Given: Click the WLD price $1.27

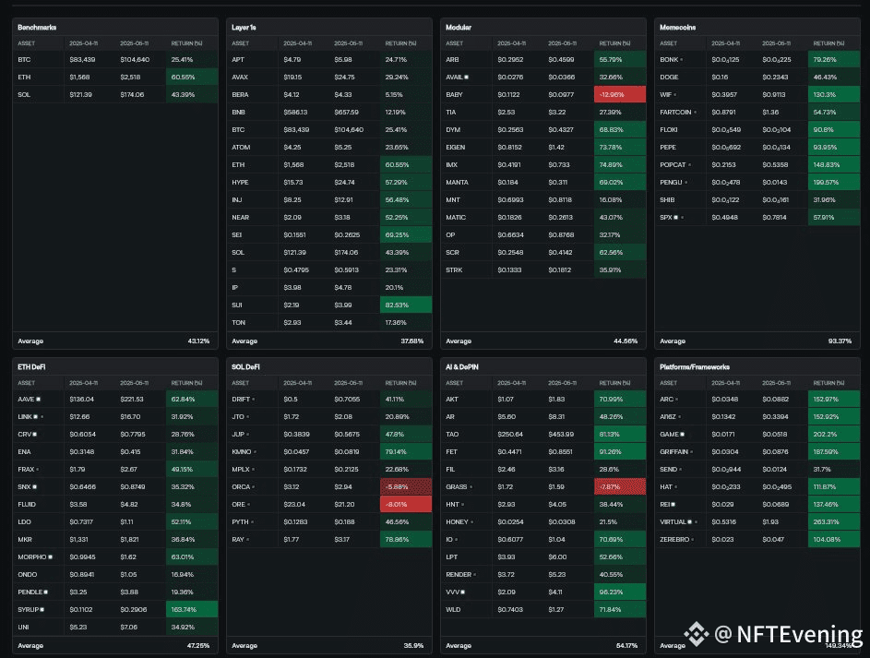Looking at the screenshot, I should tap(556, 610).
